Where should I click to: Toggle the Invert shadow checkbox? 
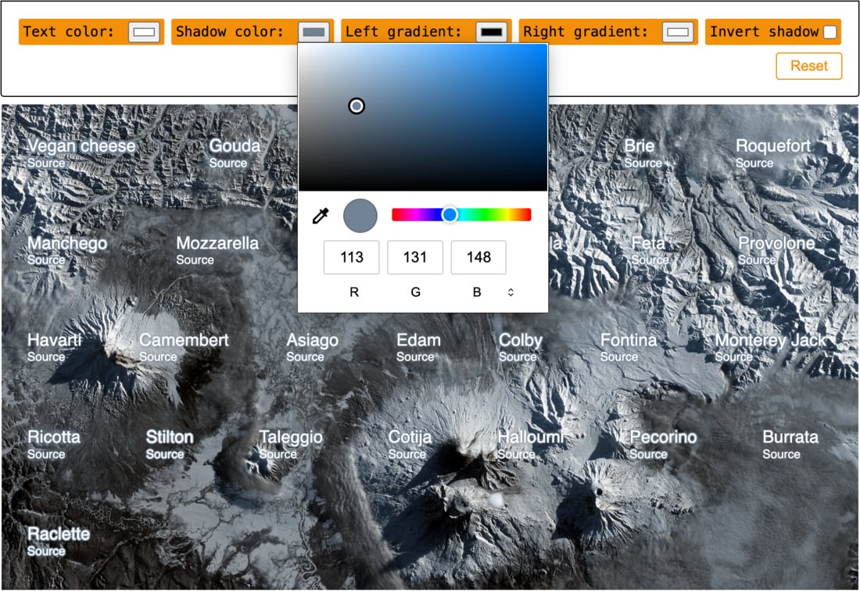coord(830,32)
